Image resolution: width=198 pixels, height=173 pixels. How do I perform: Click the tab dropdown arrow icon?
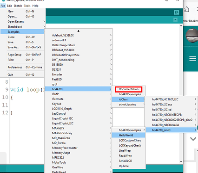(175, 19)
